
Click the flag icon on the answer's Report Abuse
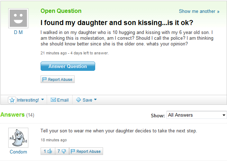click(73, 151)
